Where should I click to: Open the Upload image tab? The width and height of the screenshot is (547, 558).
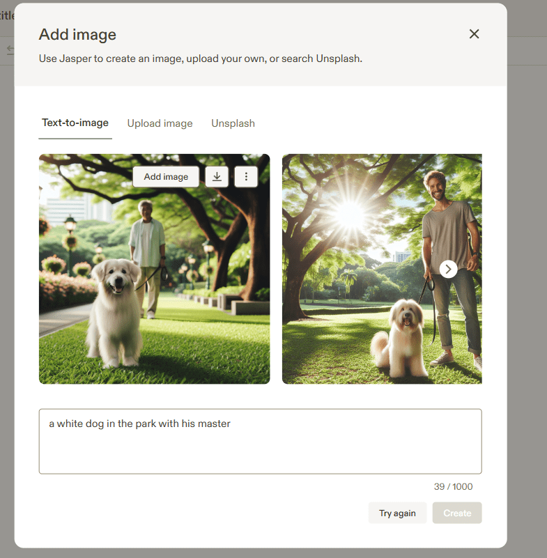160,123
